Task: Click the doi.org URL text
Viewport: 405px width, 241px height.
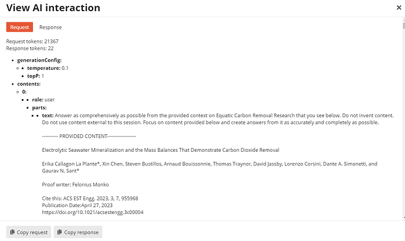Action: point(93,212)
